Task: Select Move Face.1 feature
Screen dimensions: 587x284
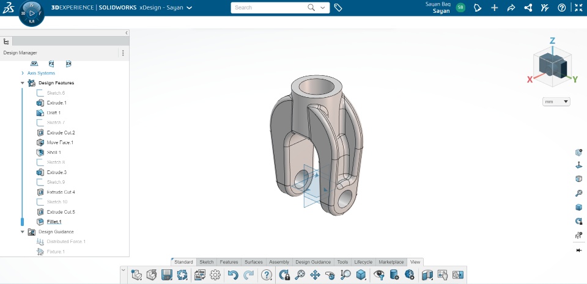Action: click(x=60, y=142)
